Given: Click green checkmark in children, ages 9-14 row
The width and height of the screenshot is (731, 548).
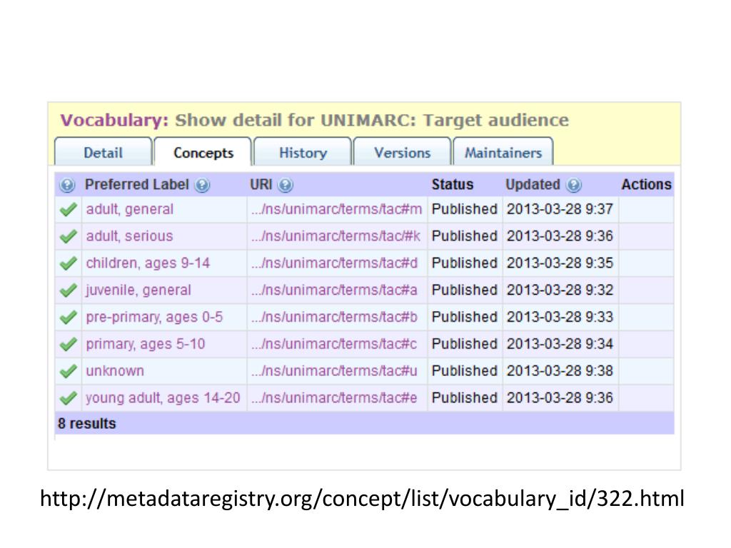Looking at the screenshot, I should 68,264.
